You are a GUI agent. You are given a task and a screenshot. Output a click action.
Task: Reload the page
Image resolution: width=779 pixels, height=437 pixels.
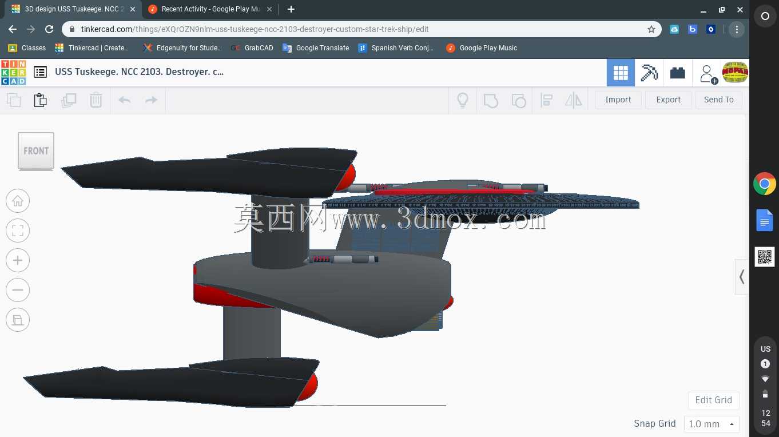[x=49, y=29]
